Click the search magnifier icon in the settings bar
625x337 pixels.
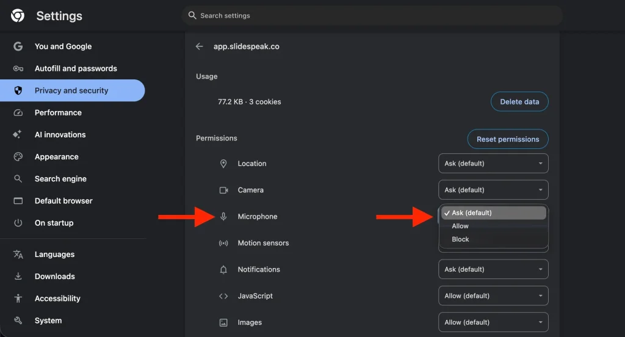pos(192,15)
